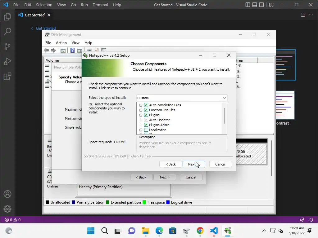Click Disk Management Forward arrow toolbar icon
Screen dimensions: 318x238
coord(53,50)
